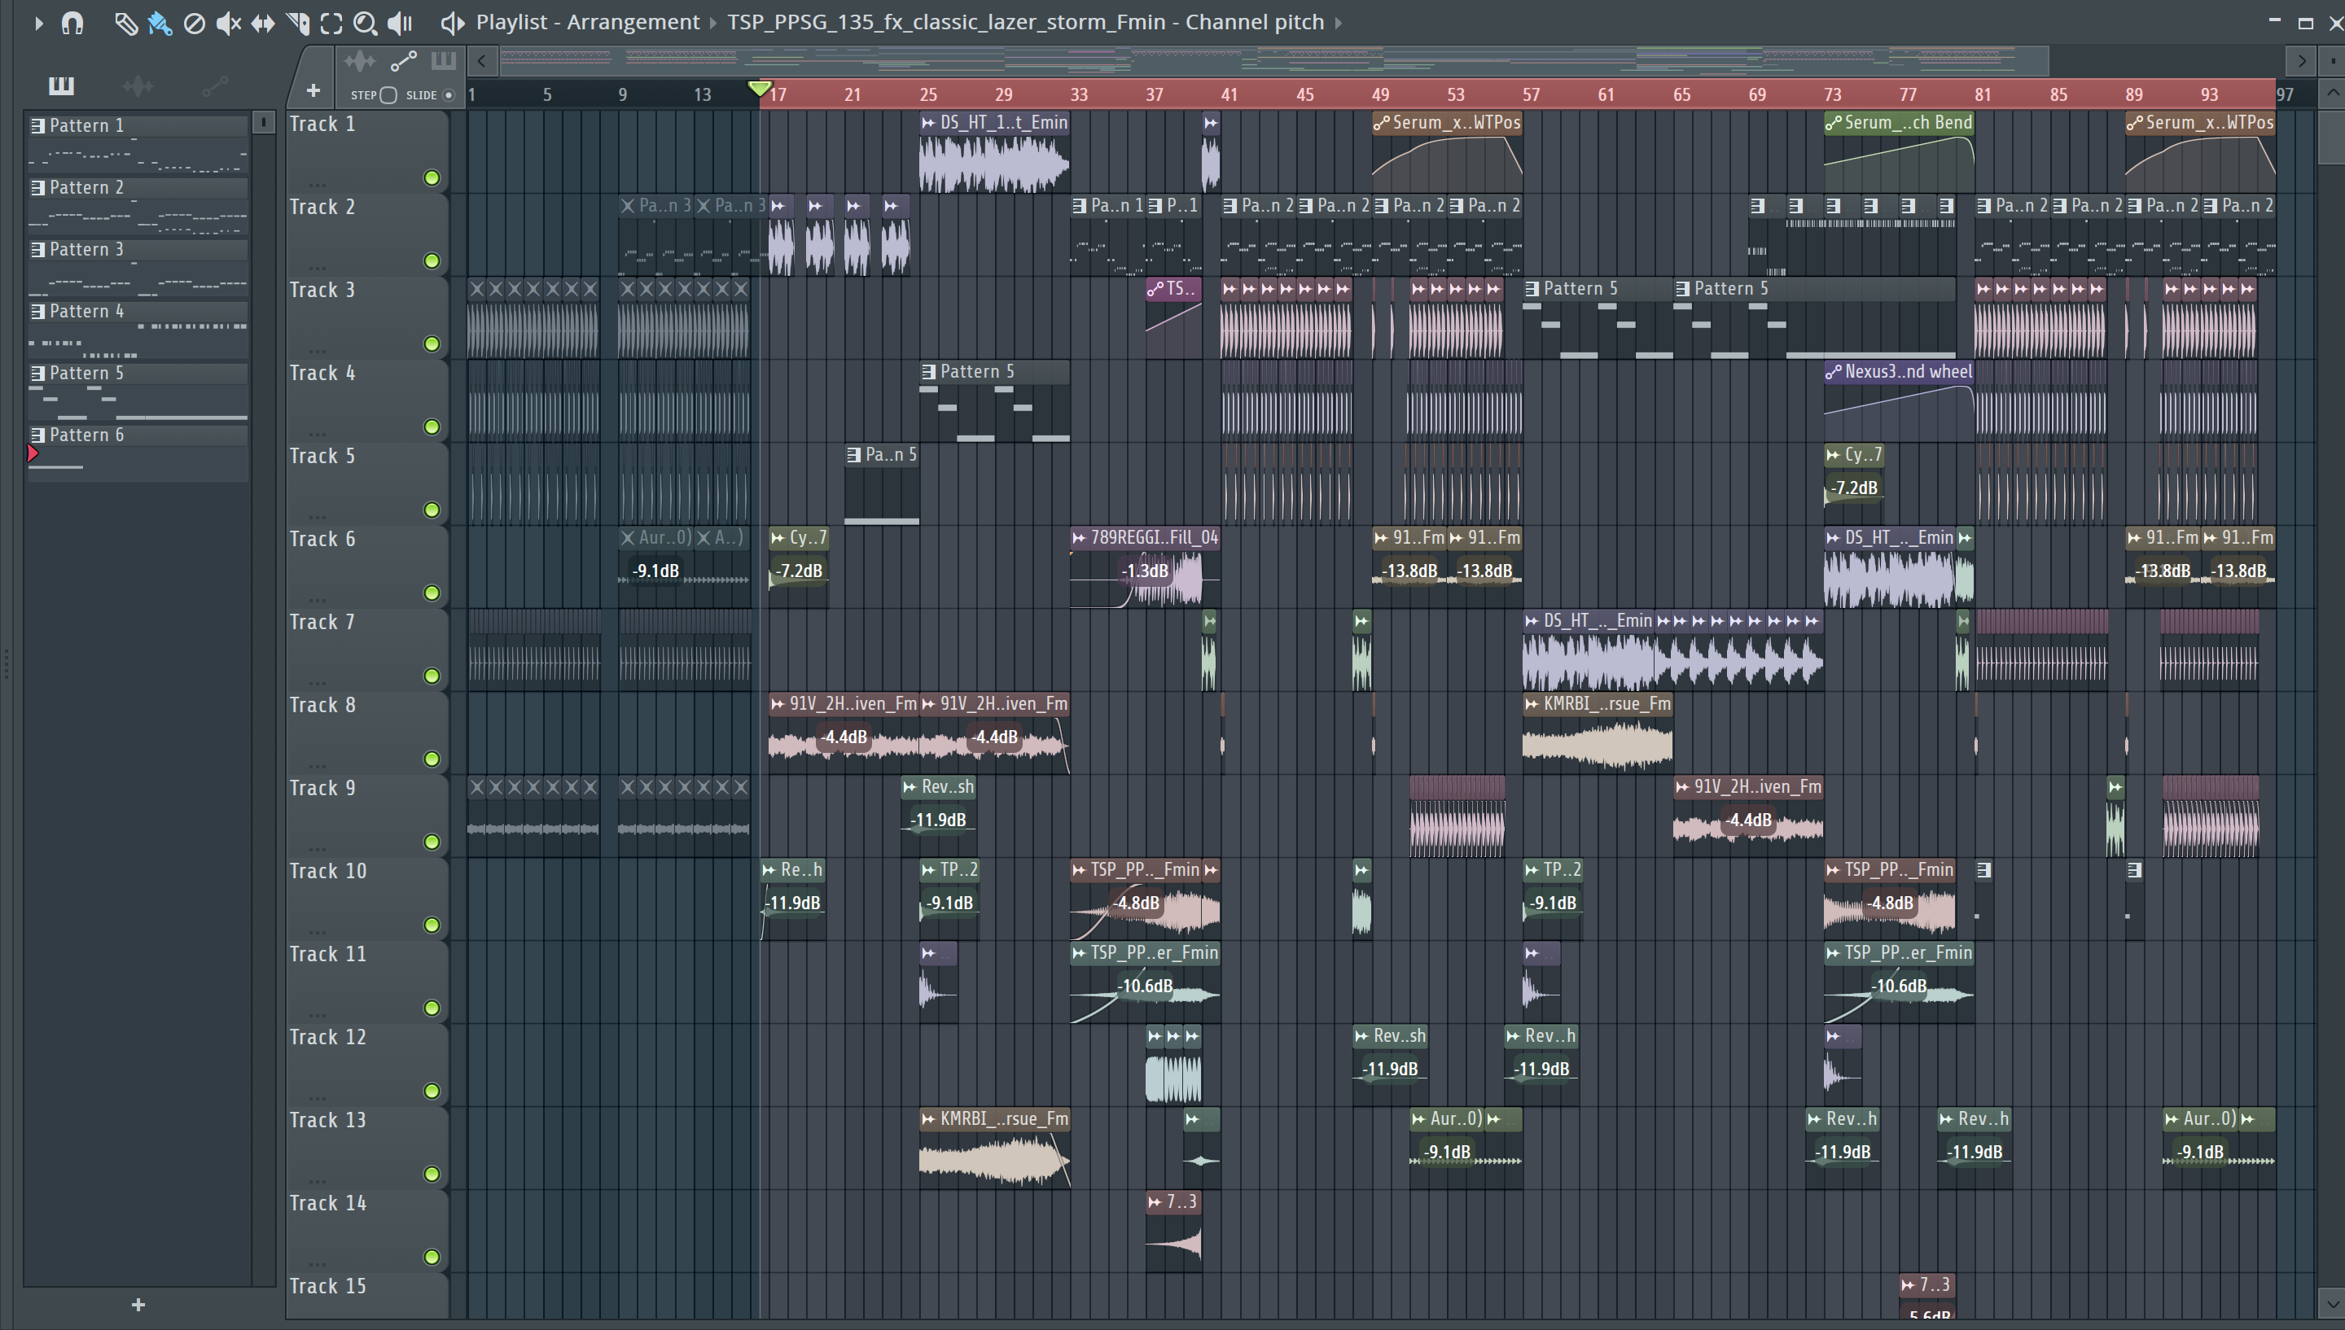Open Pattern 6 menu icon in picker
The height and width of the screenshot is (1330, 2345).
point(37,435)
